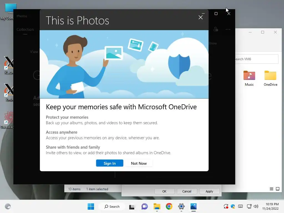This screenshot has height=213, width=284.
Task: Click the Search VM6 field
Action: [x=257, y=59]
